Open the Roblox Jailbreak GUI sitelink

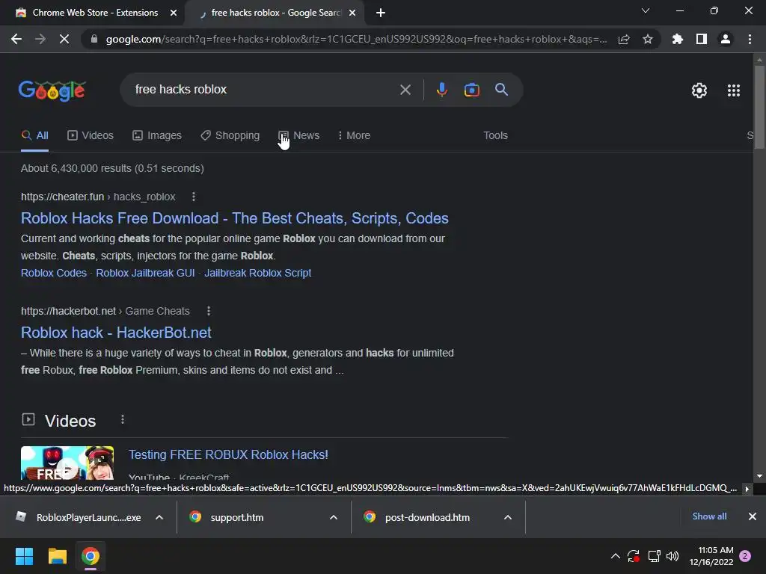[145, 273]
